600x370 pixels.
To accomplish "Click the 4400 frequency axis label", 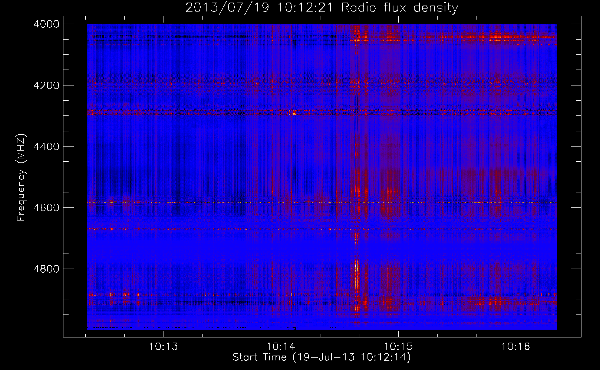I will coord(46,147).
